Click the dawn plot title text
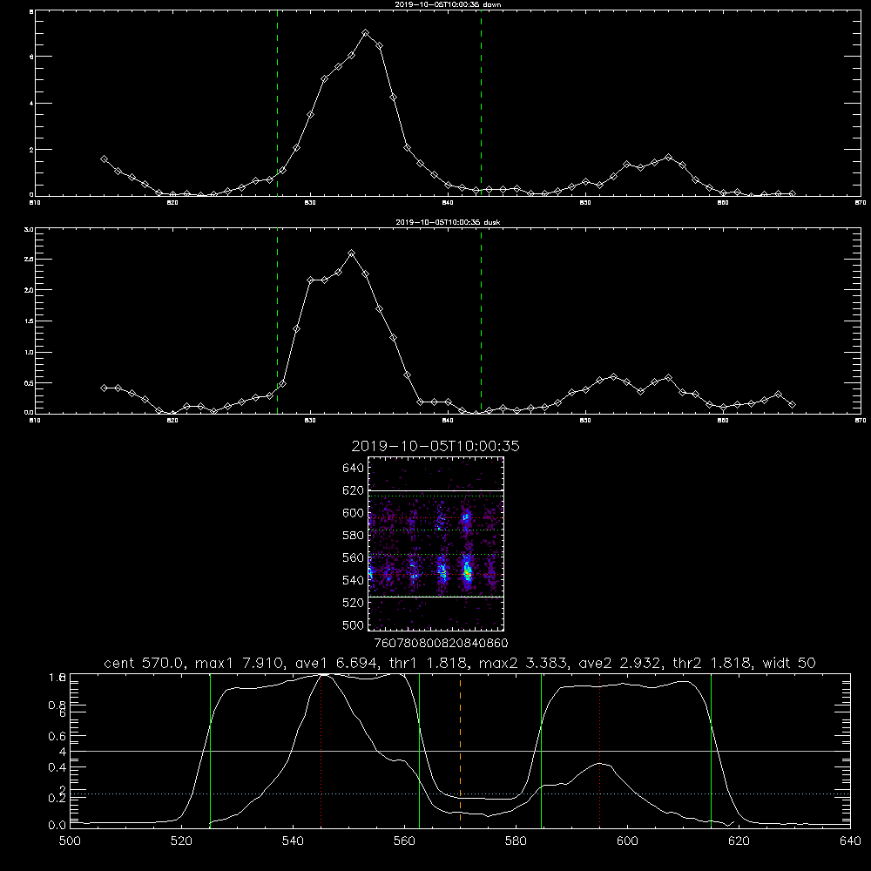The image size is (871, 871). point(448,4)
